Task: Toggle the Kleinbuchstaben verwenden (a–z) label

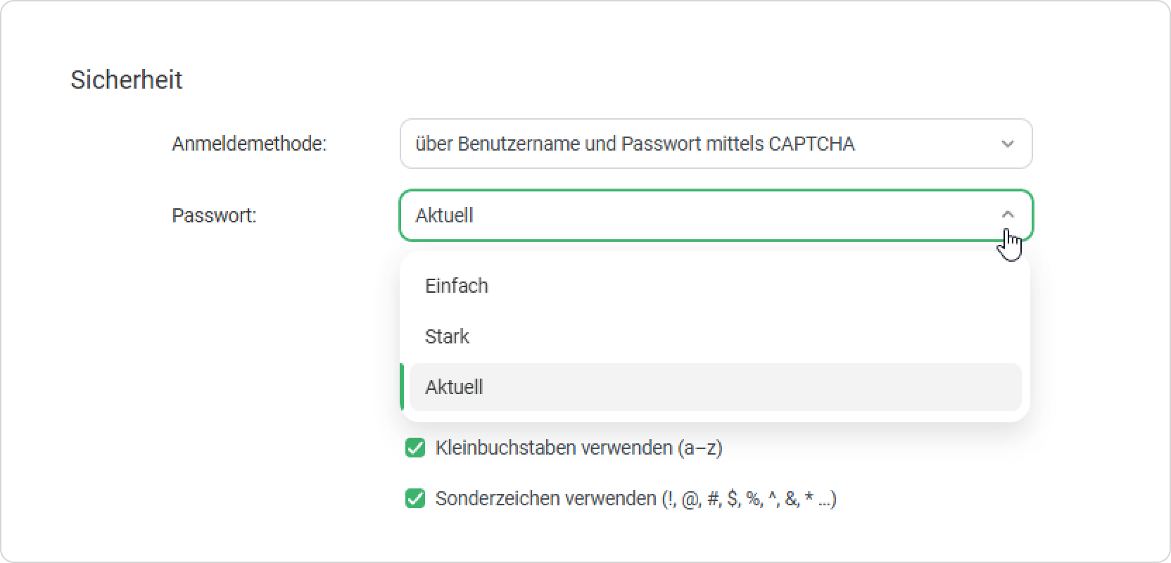Action: point(578,448)
